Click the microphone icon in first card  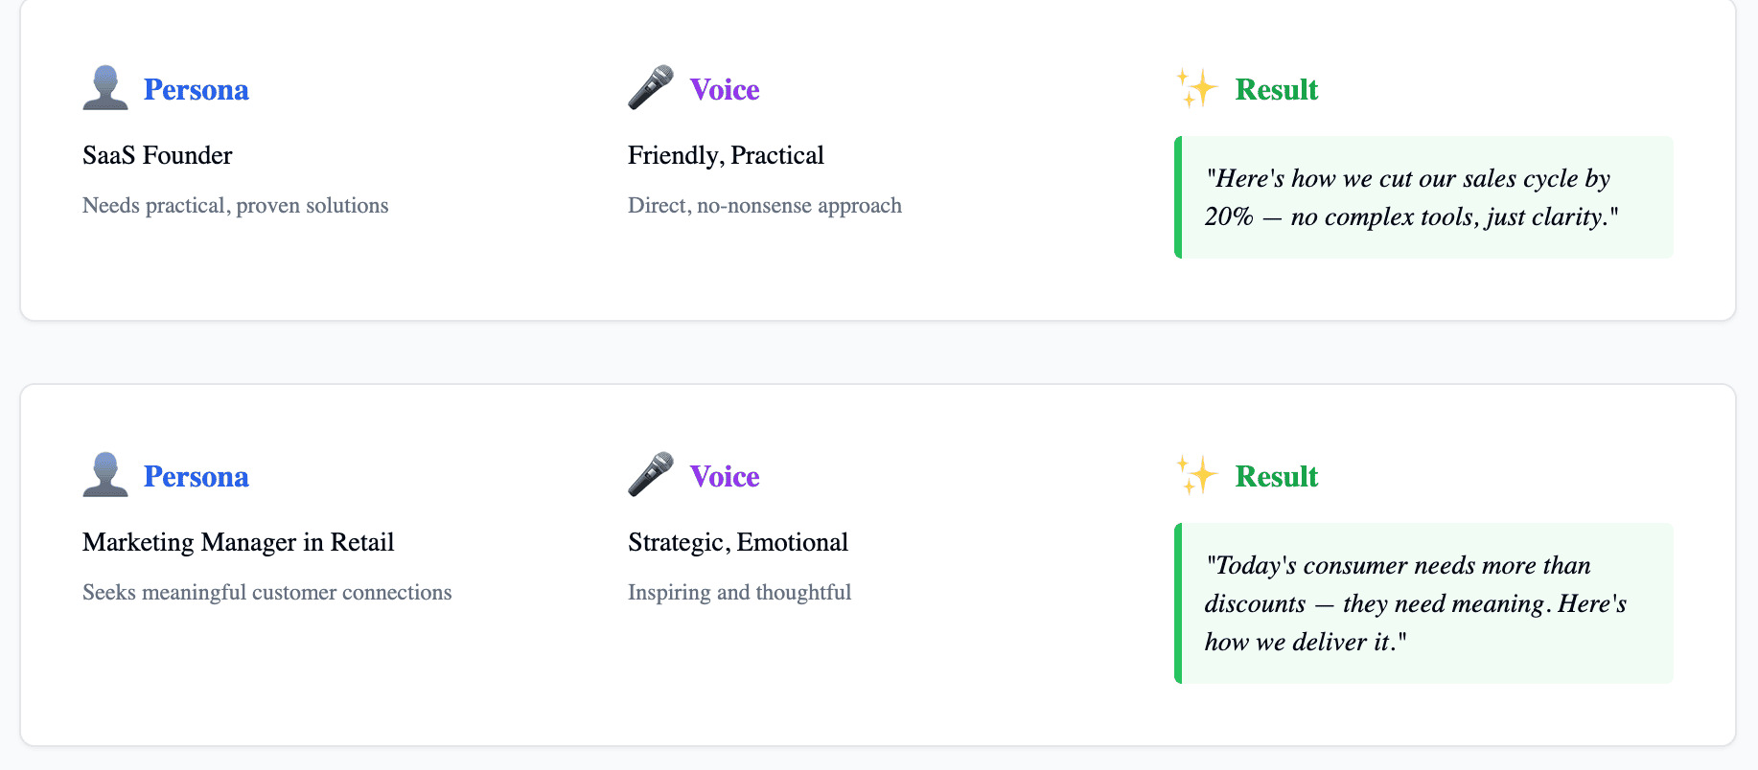coord(651,88)
